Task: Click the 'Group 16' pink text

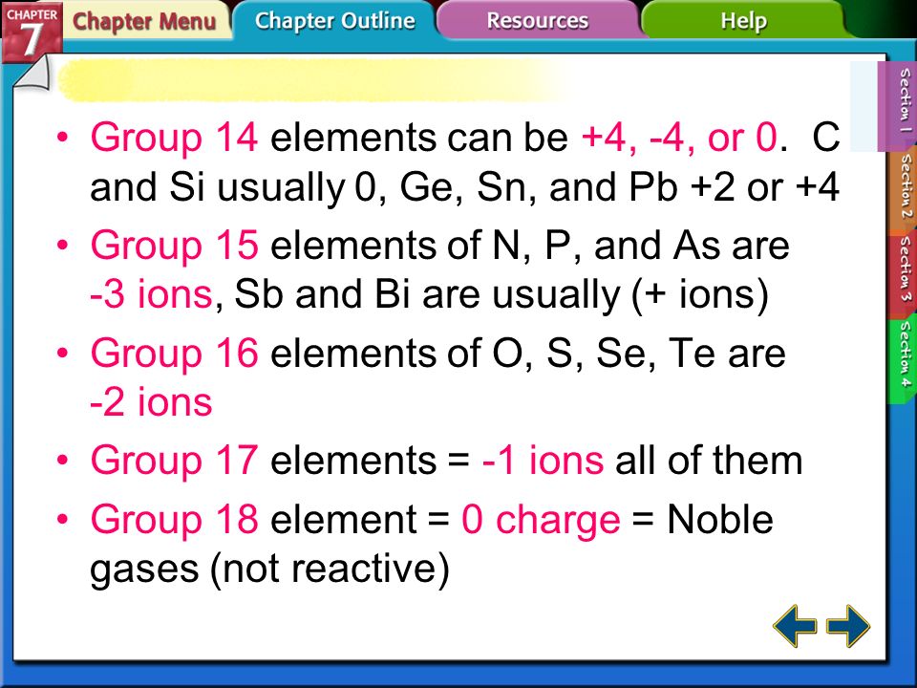Action: click(x=174, y=354)
